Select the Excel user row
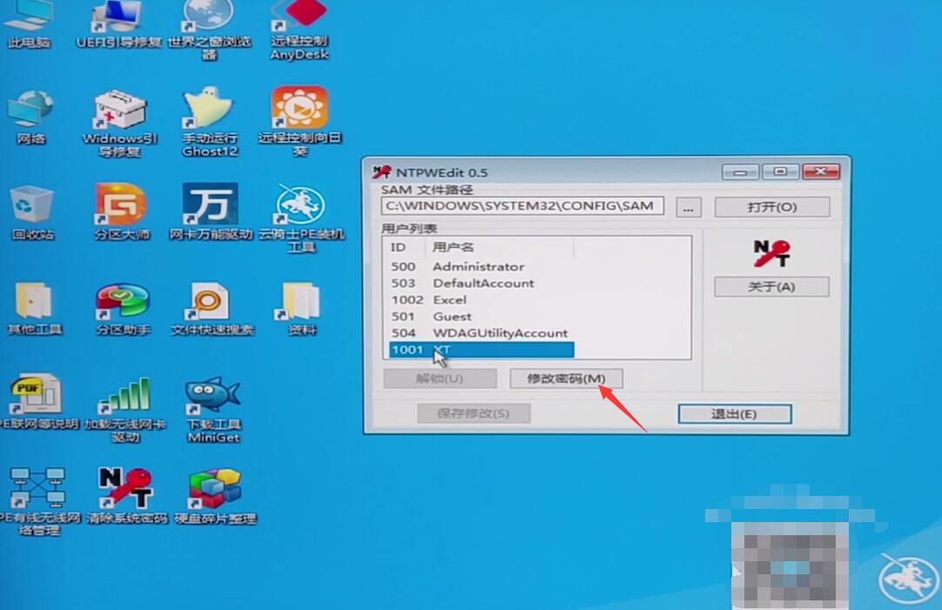Image resolution: width=942 pixels, height=610 pixels. pyautogui.click(x=481, y=300)
